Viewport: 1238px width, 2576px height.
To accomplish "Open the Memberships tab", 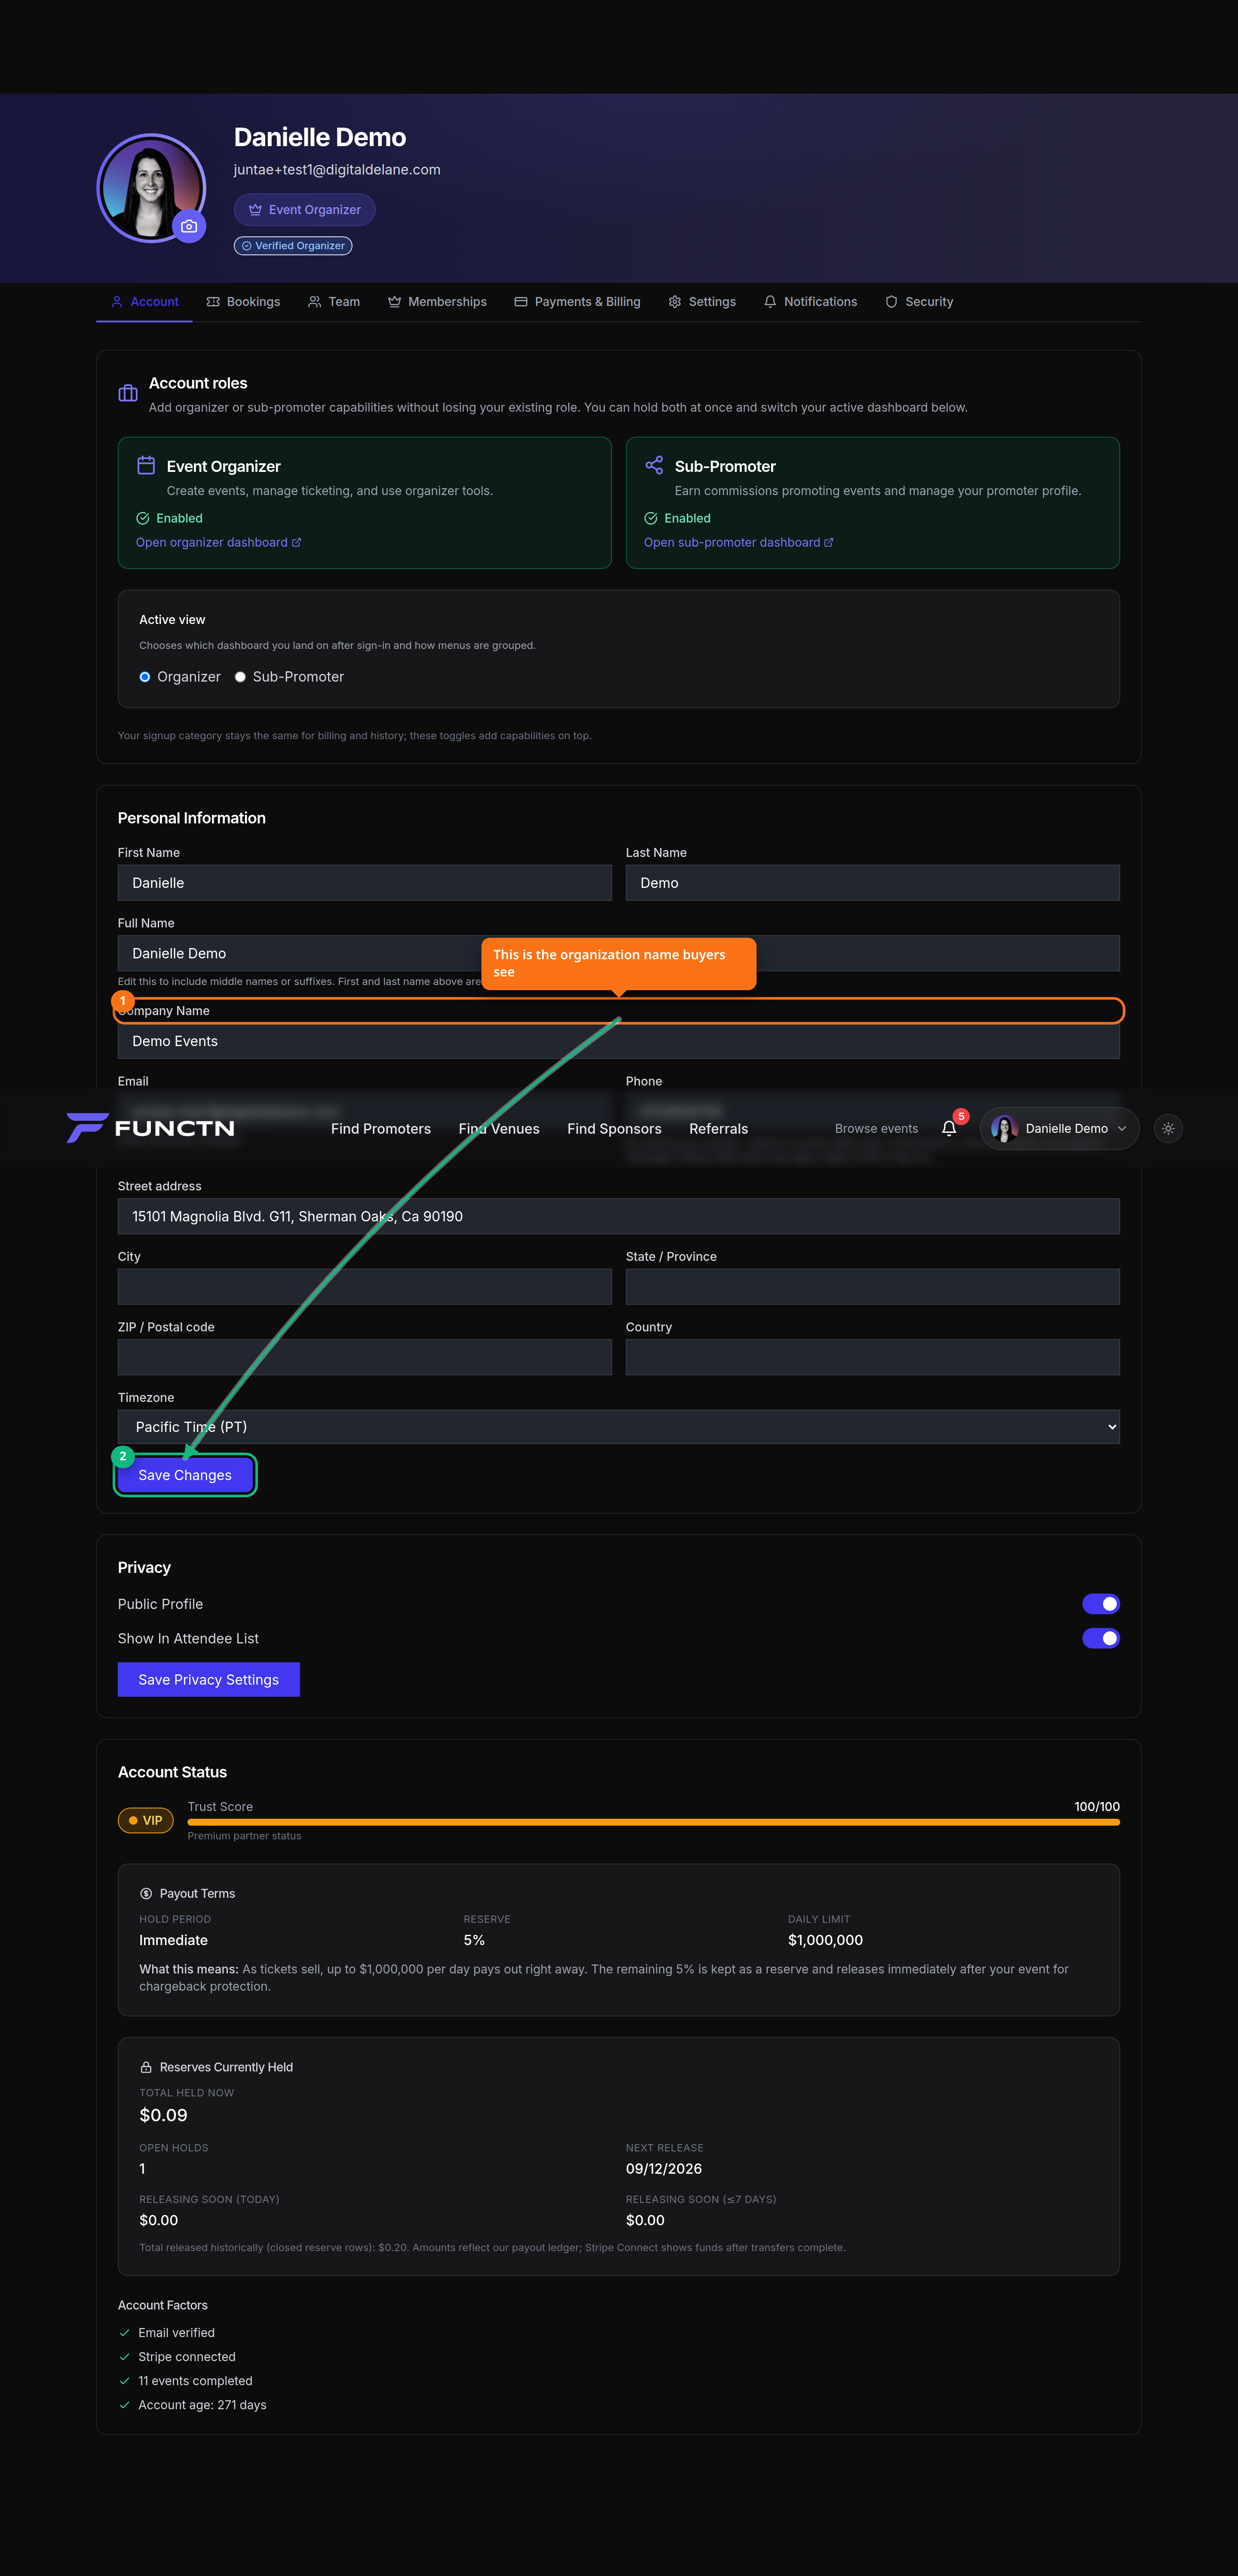I will (x=437, y=302).
